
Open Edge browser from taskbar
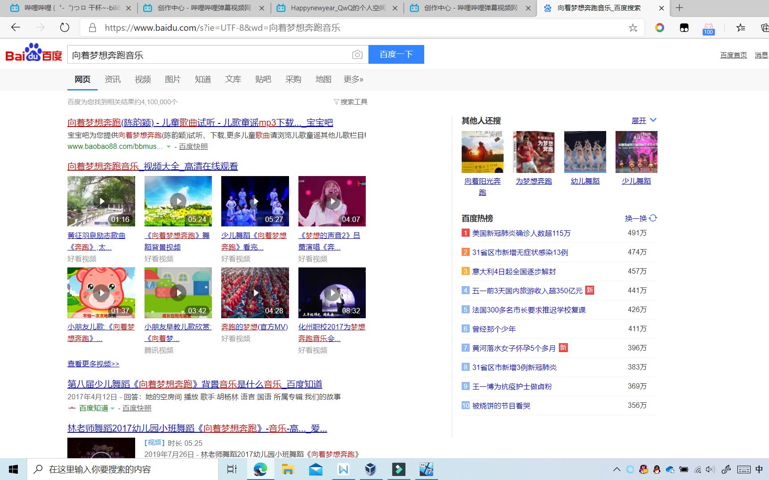coord(260,469)
